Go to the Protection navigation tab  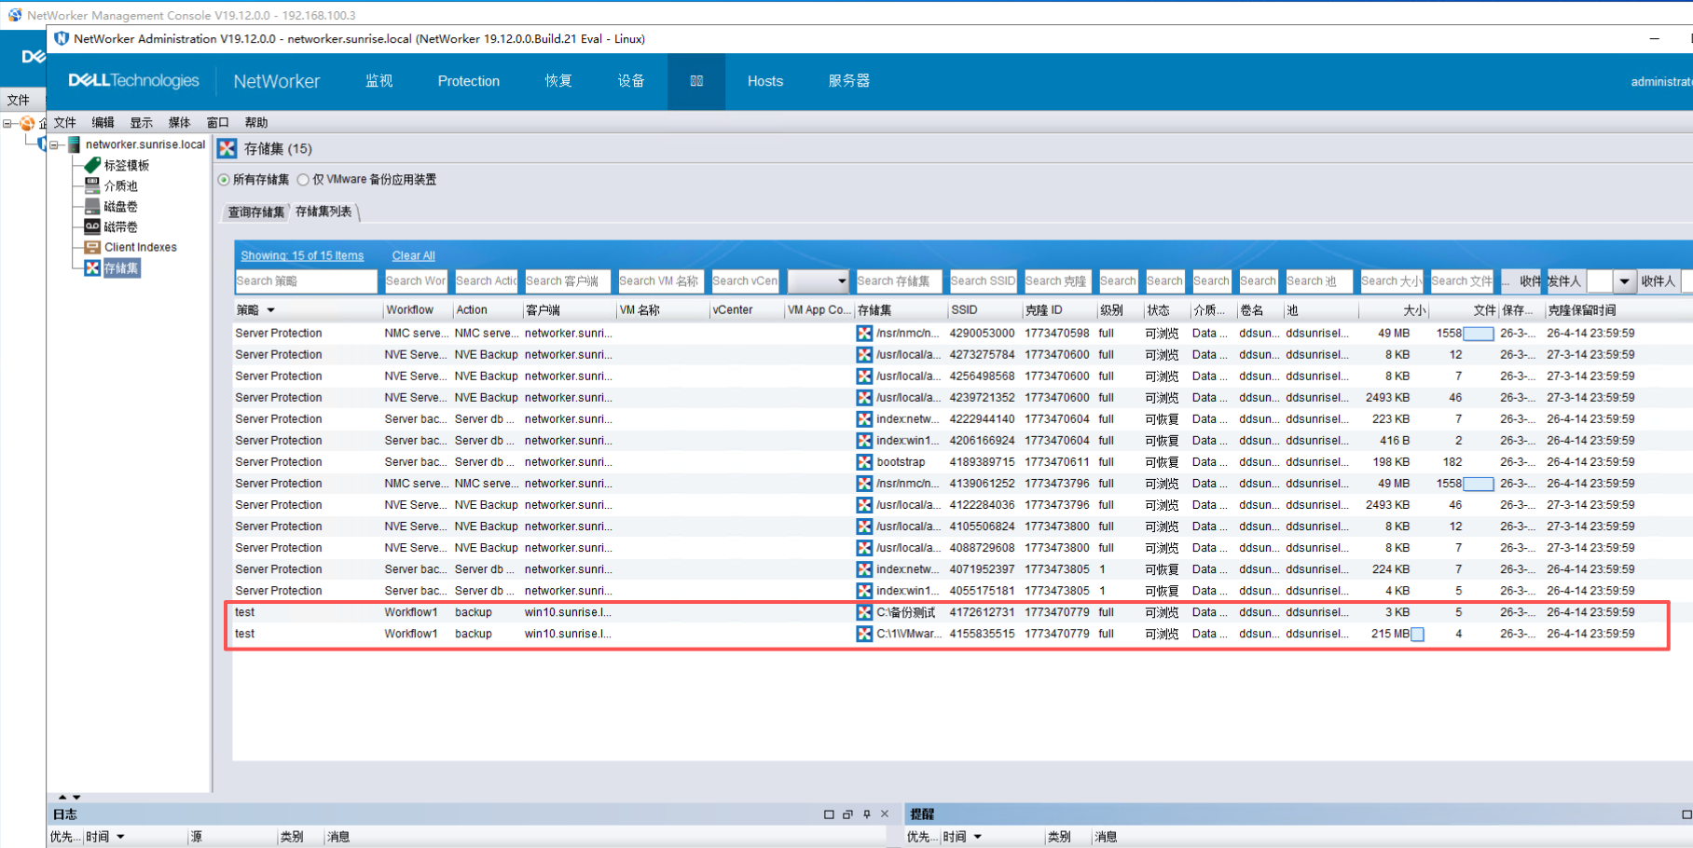coord(469,81)
